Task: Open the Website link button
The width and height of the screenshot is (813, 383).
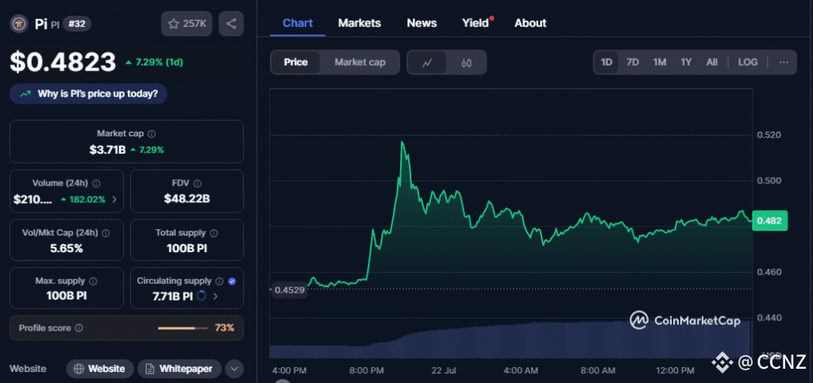Action: [x=100, y=369]
